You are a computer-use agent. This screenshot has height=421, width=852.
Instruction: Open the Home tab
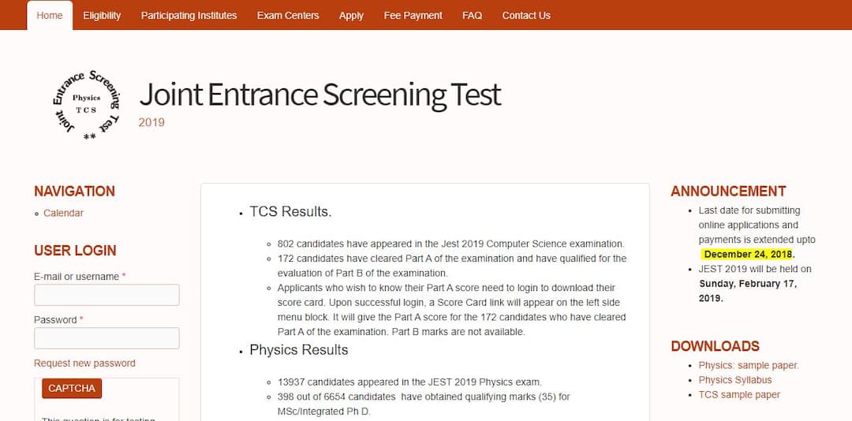click(50, 15)
